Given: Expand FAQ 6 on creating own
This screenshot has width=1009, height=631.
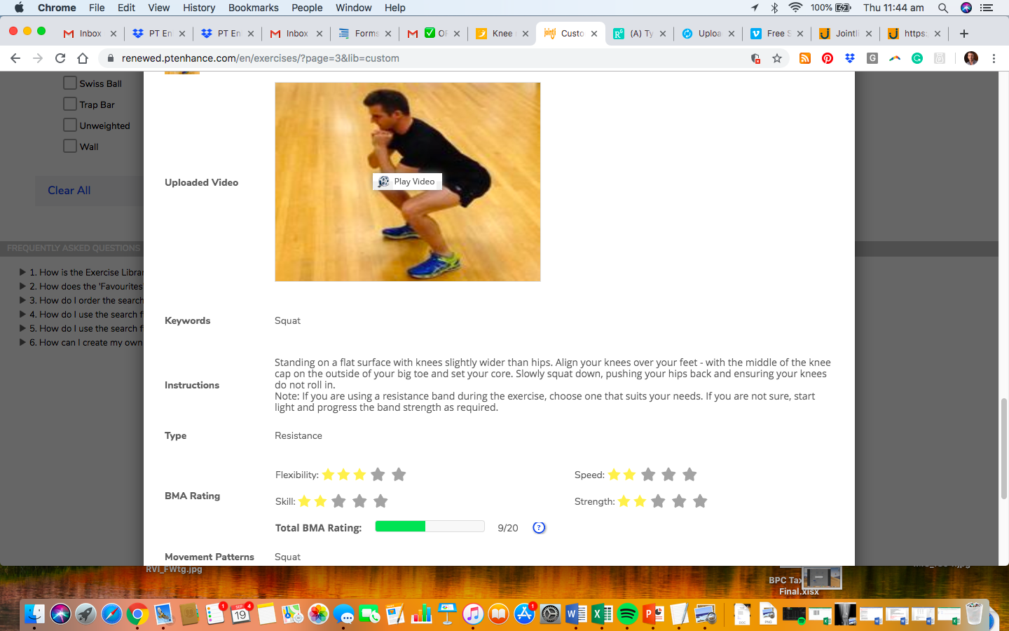Looking at the screenshot, I should 81,342.
